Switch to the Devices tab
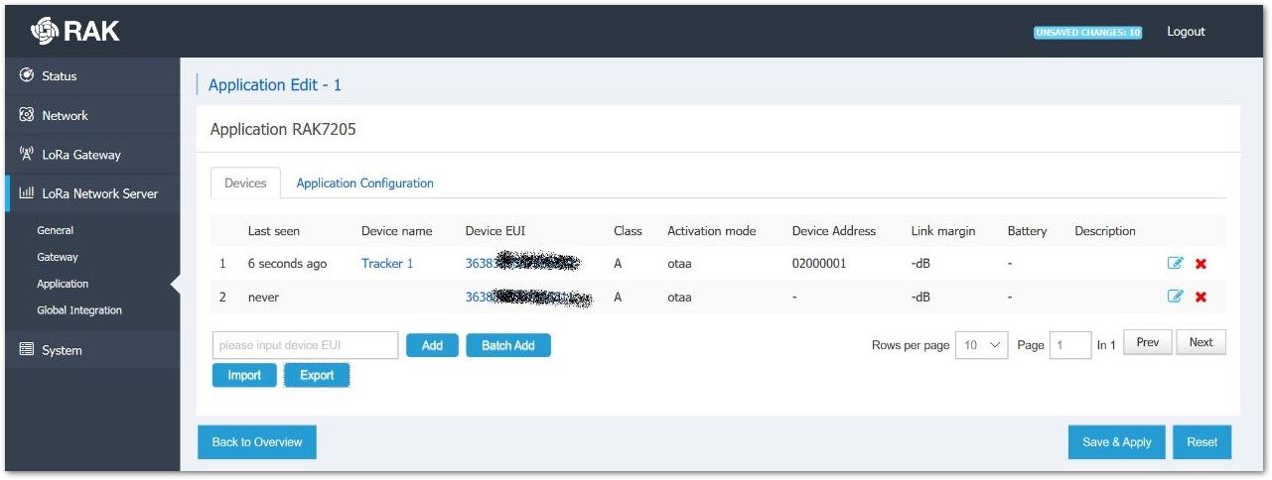Viewport: 1272px width, 480px height. (245, 183)
